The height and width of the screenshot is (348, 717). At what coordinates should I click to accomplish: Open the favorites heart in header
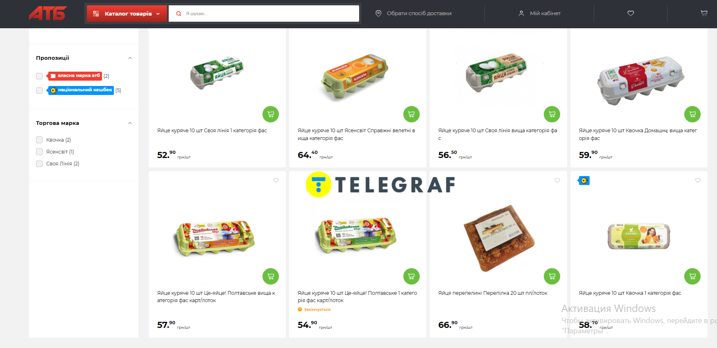click(631, 14)
